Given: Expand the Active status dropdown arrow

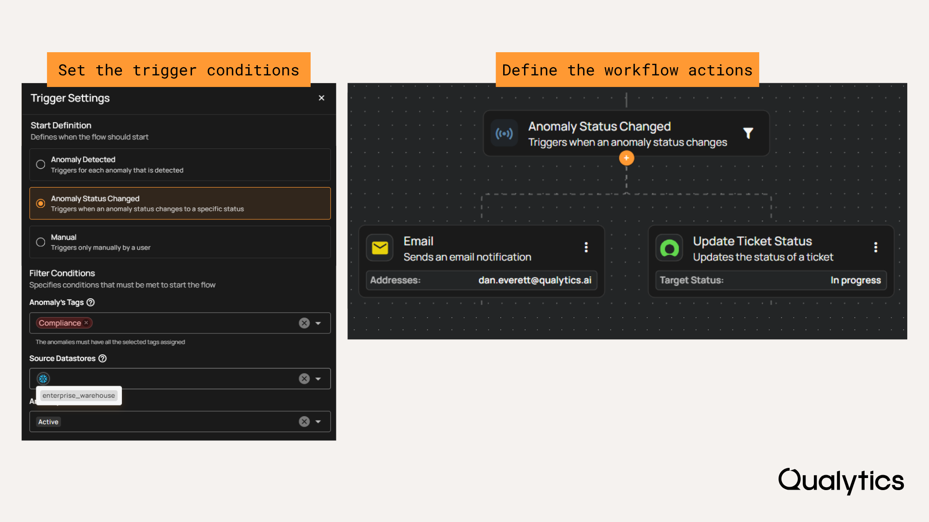Looking at the screenshot, I should 318,422.
